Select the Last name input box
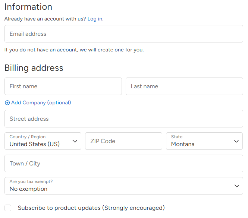 pos(184,86)
